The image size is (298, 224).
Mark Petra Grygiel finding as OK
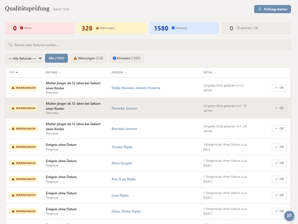279,163
